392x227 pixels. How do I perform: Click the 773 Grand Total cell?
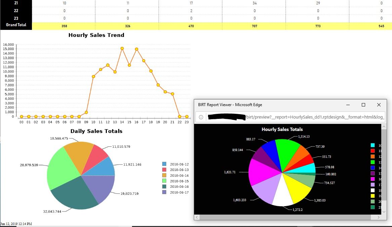pyautogui.click(x=318, y=26)
